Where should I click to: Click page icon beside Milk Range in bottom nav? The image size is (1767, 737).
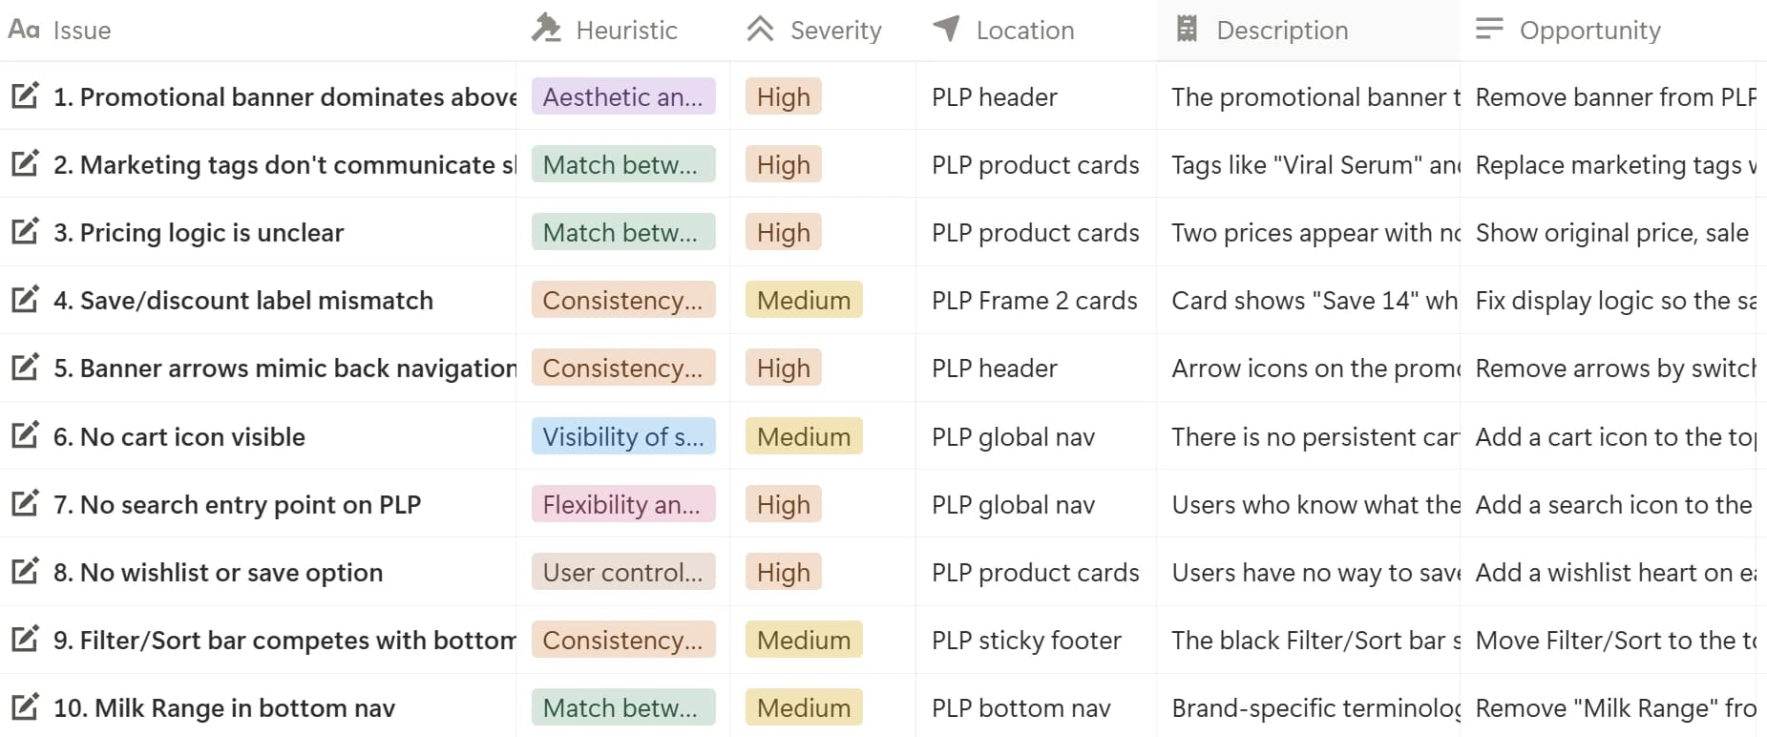tap(25, 706)
